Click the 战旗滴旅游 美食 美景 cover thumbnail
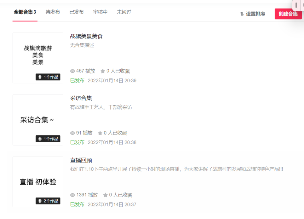The image size is (304, 219). (38, 55)
